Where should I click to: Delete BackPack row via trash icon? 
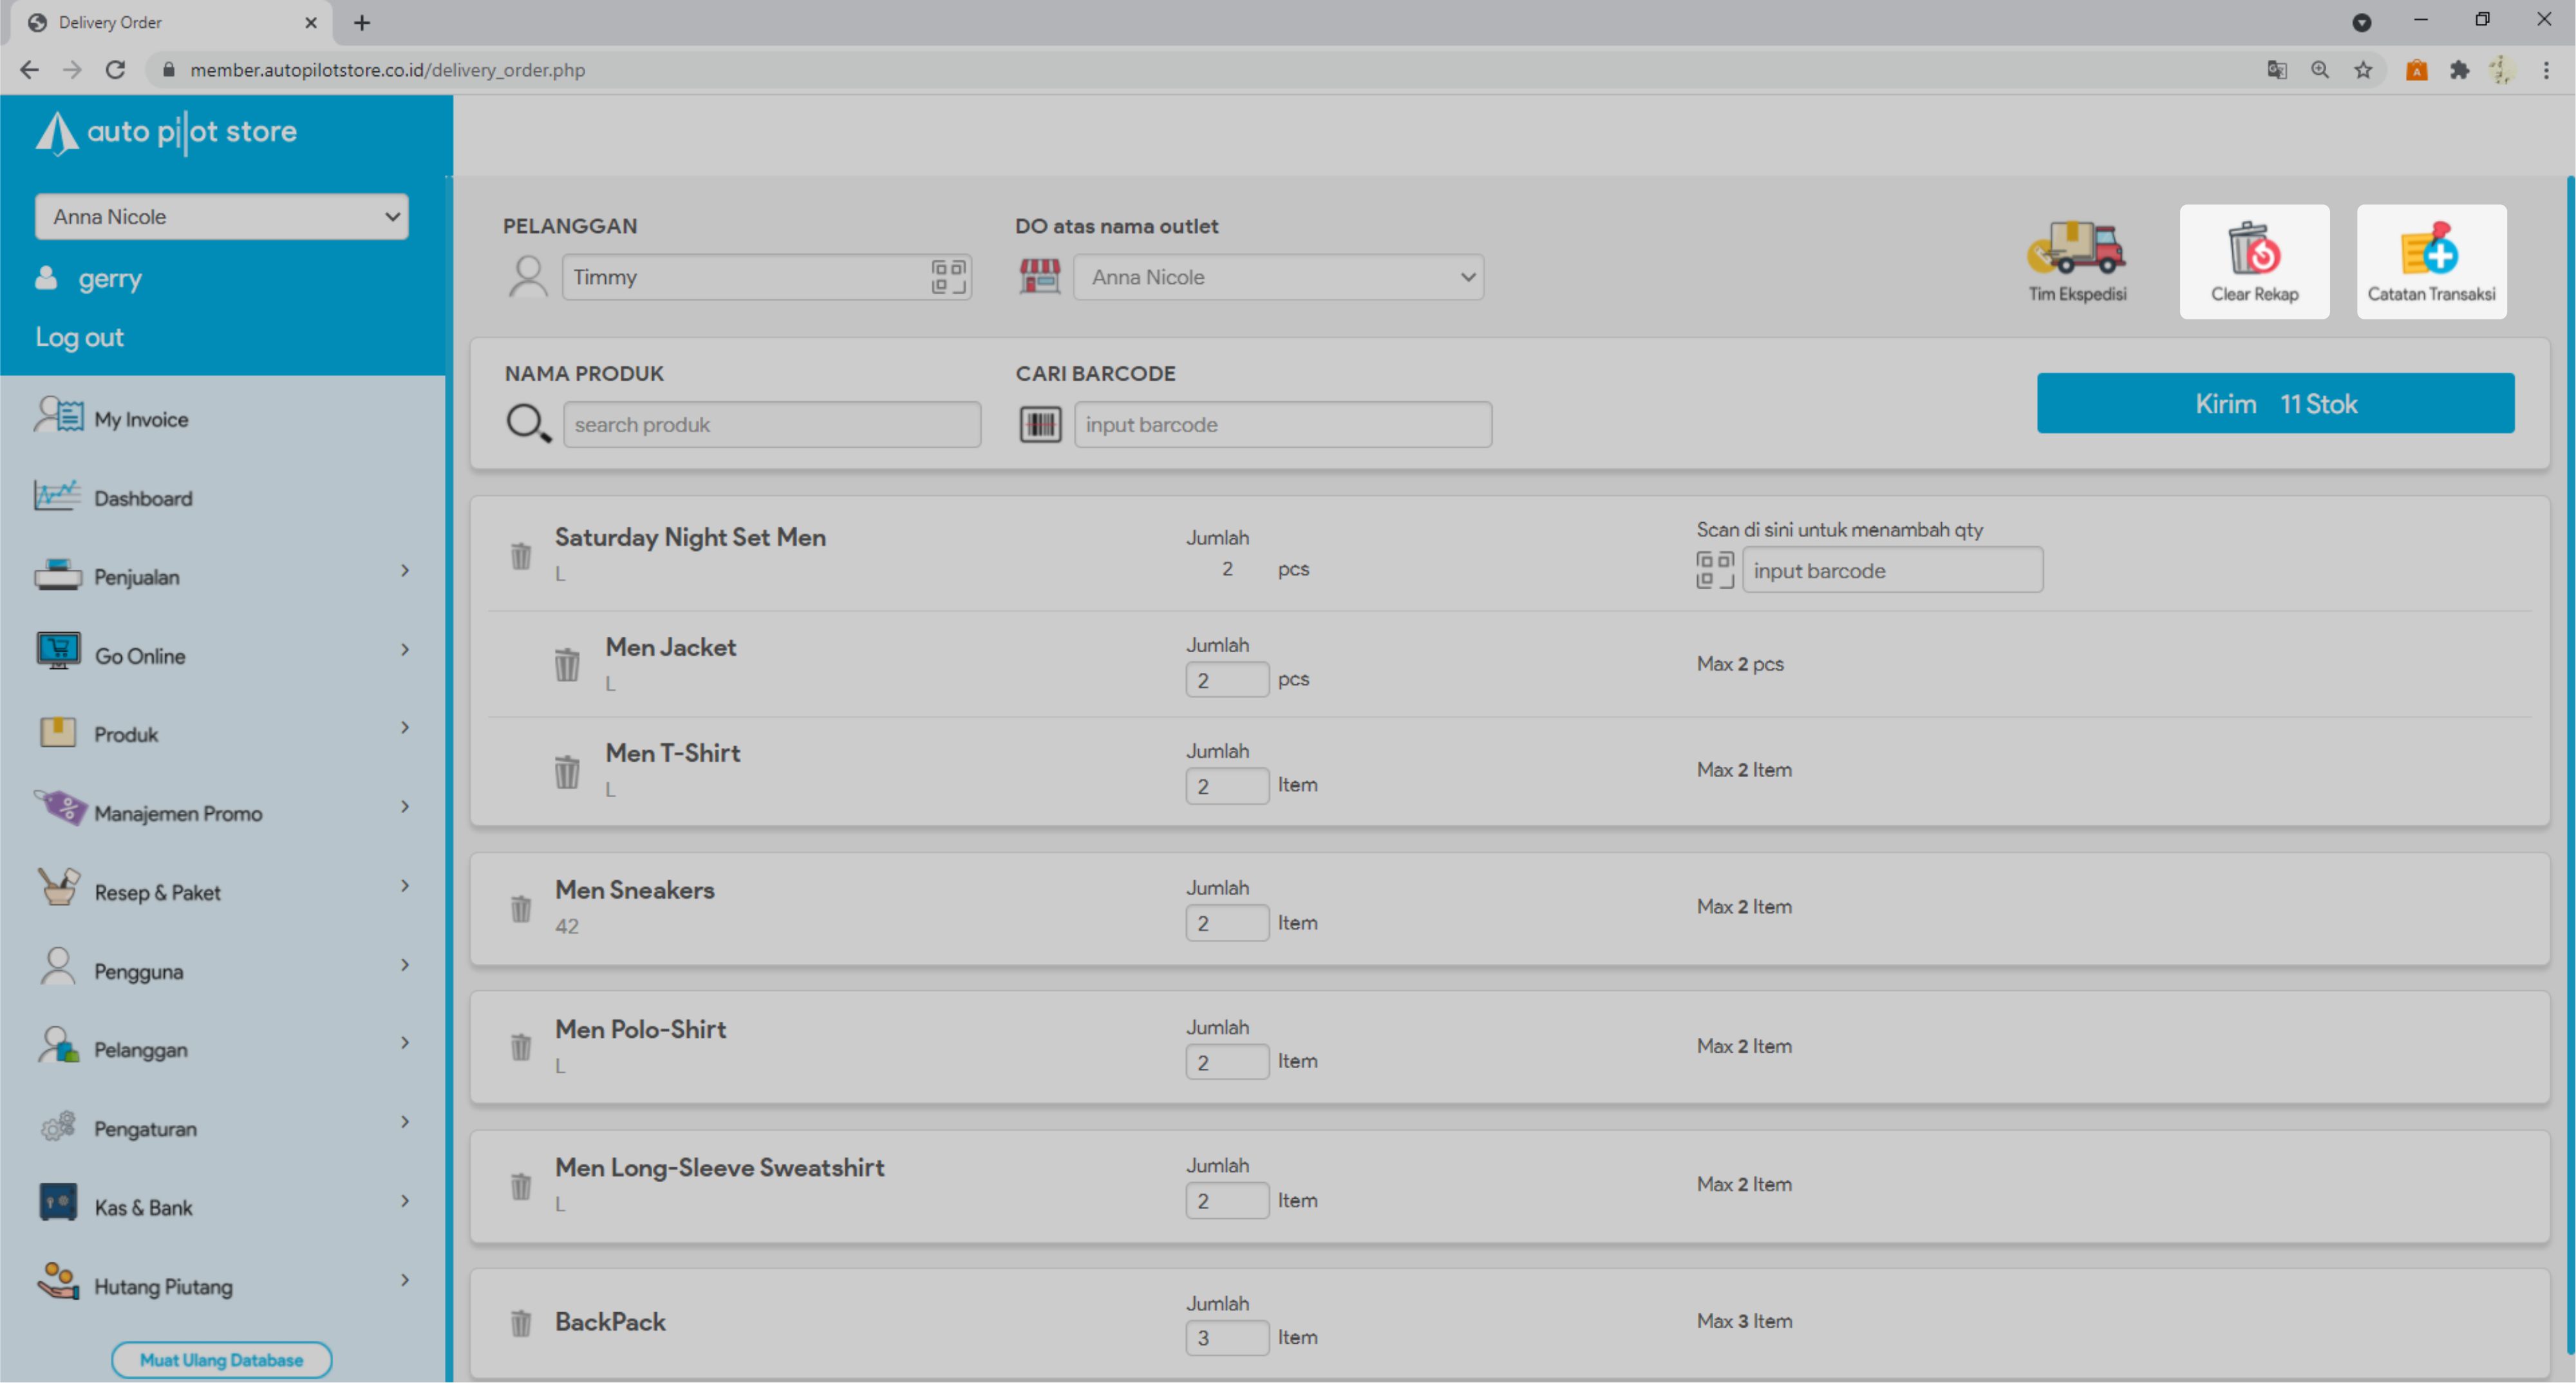(x=521, y=1322)
